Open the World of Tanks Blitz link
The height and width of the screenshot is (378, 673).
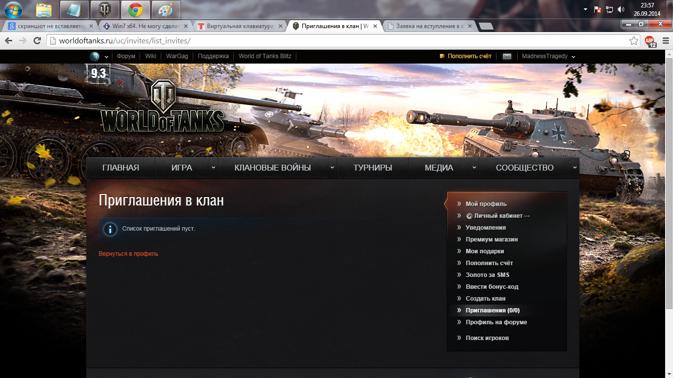tap(265, 56)
